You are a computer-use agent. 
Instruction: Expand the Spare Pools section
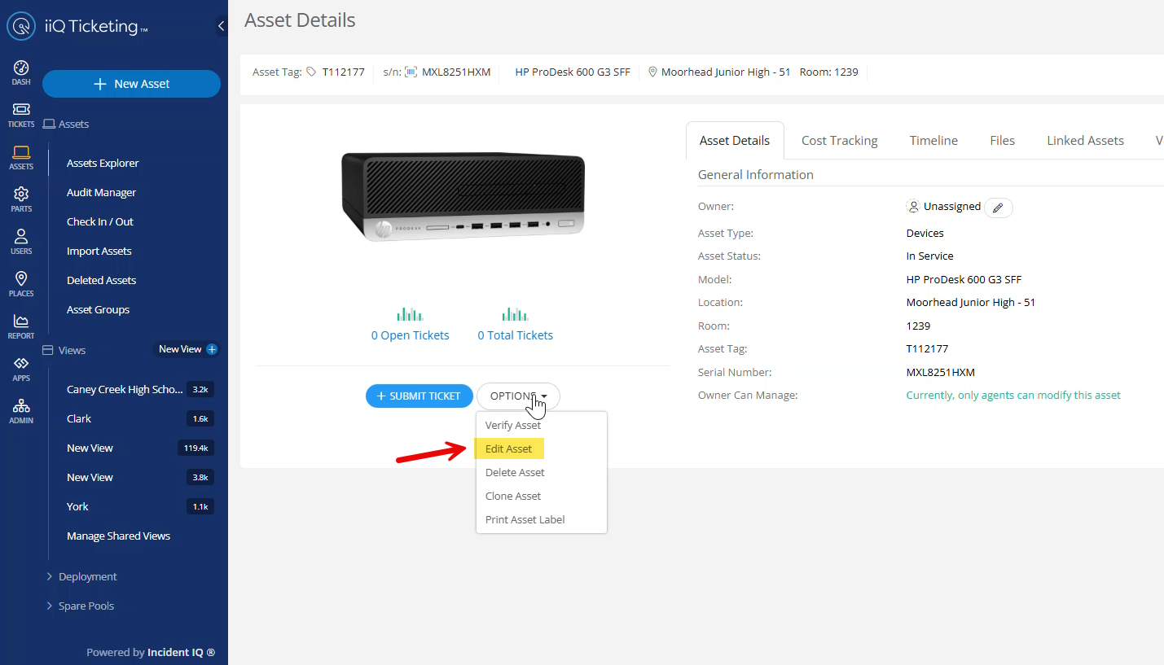86,606
